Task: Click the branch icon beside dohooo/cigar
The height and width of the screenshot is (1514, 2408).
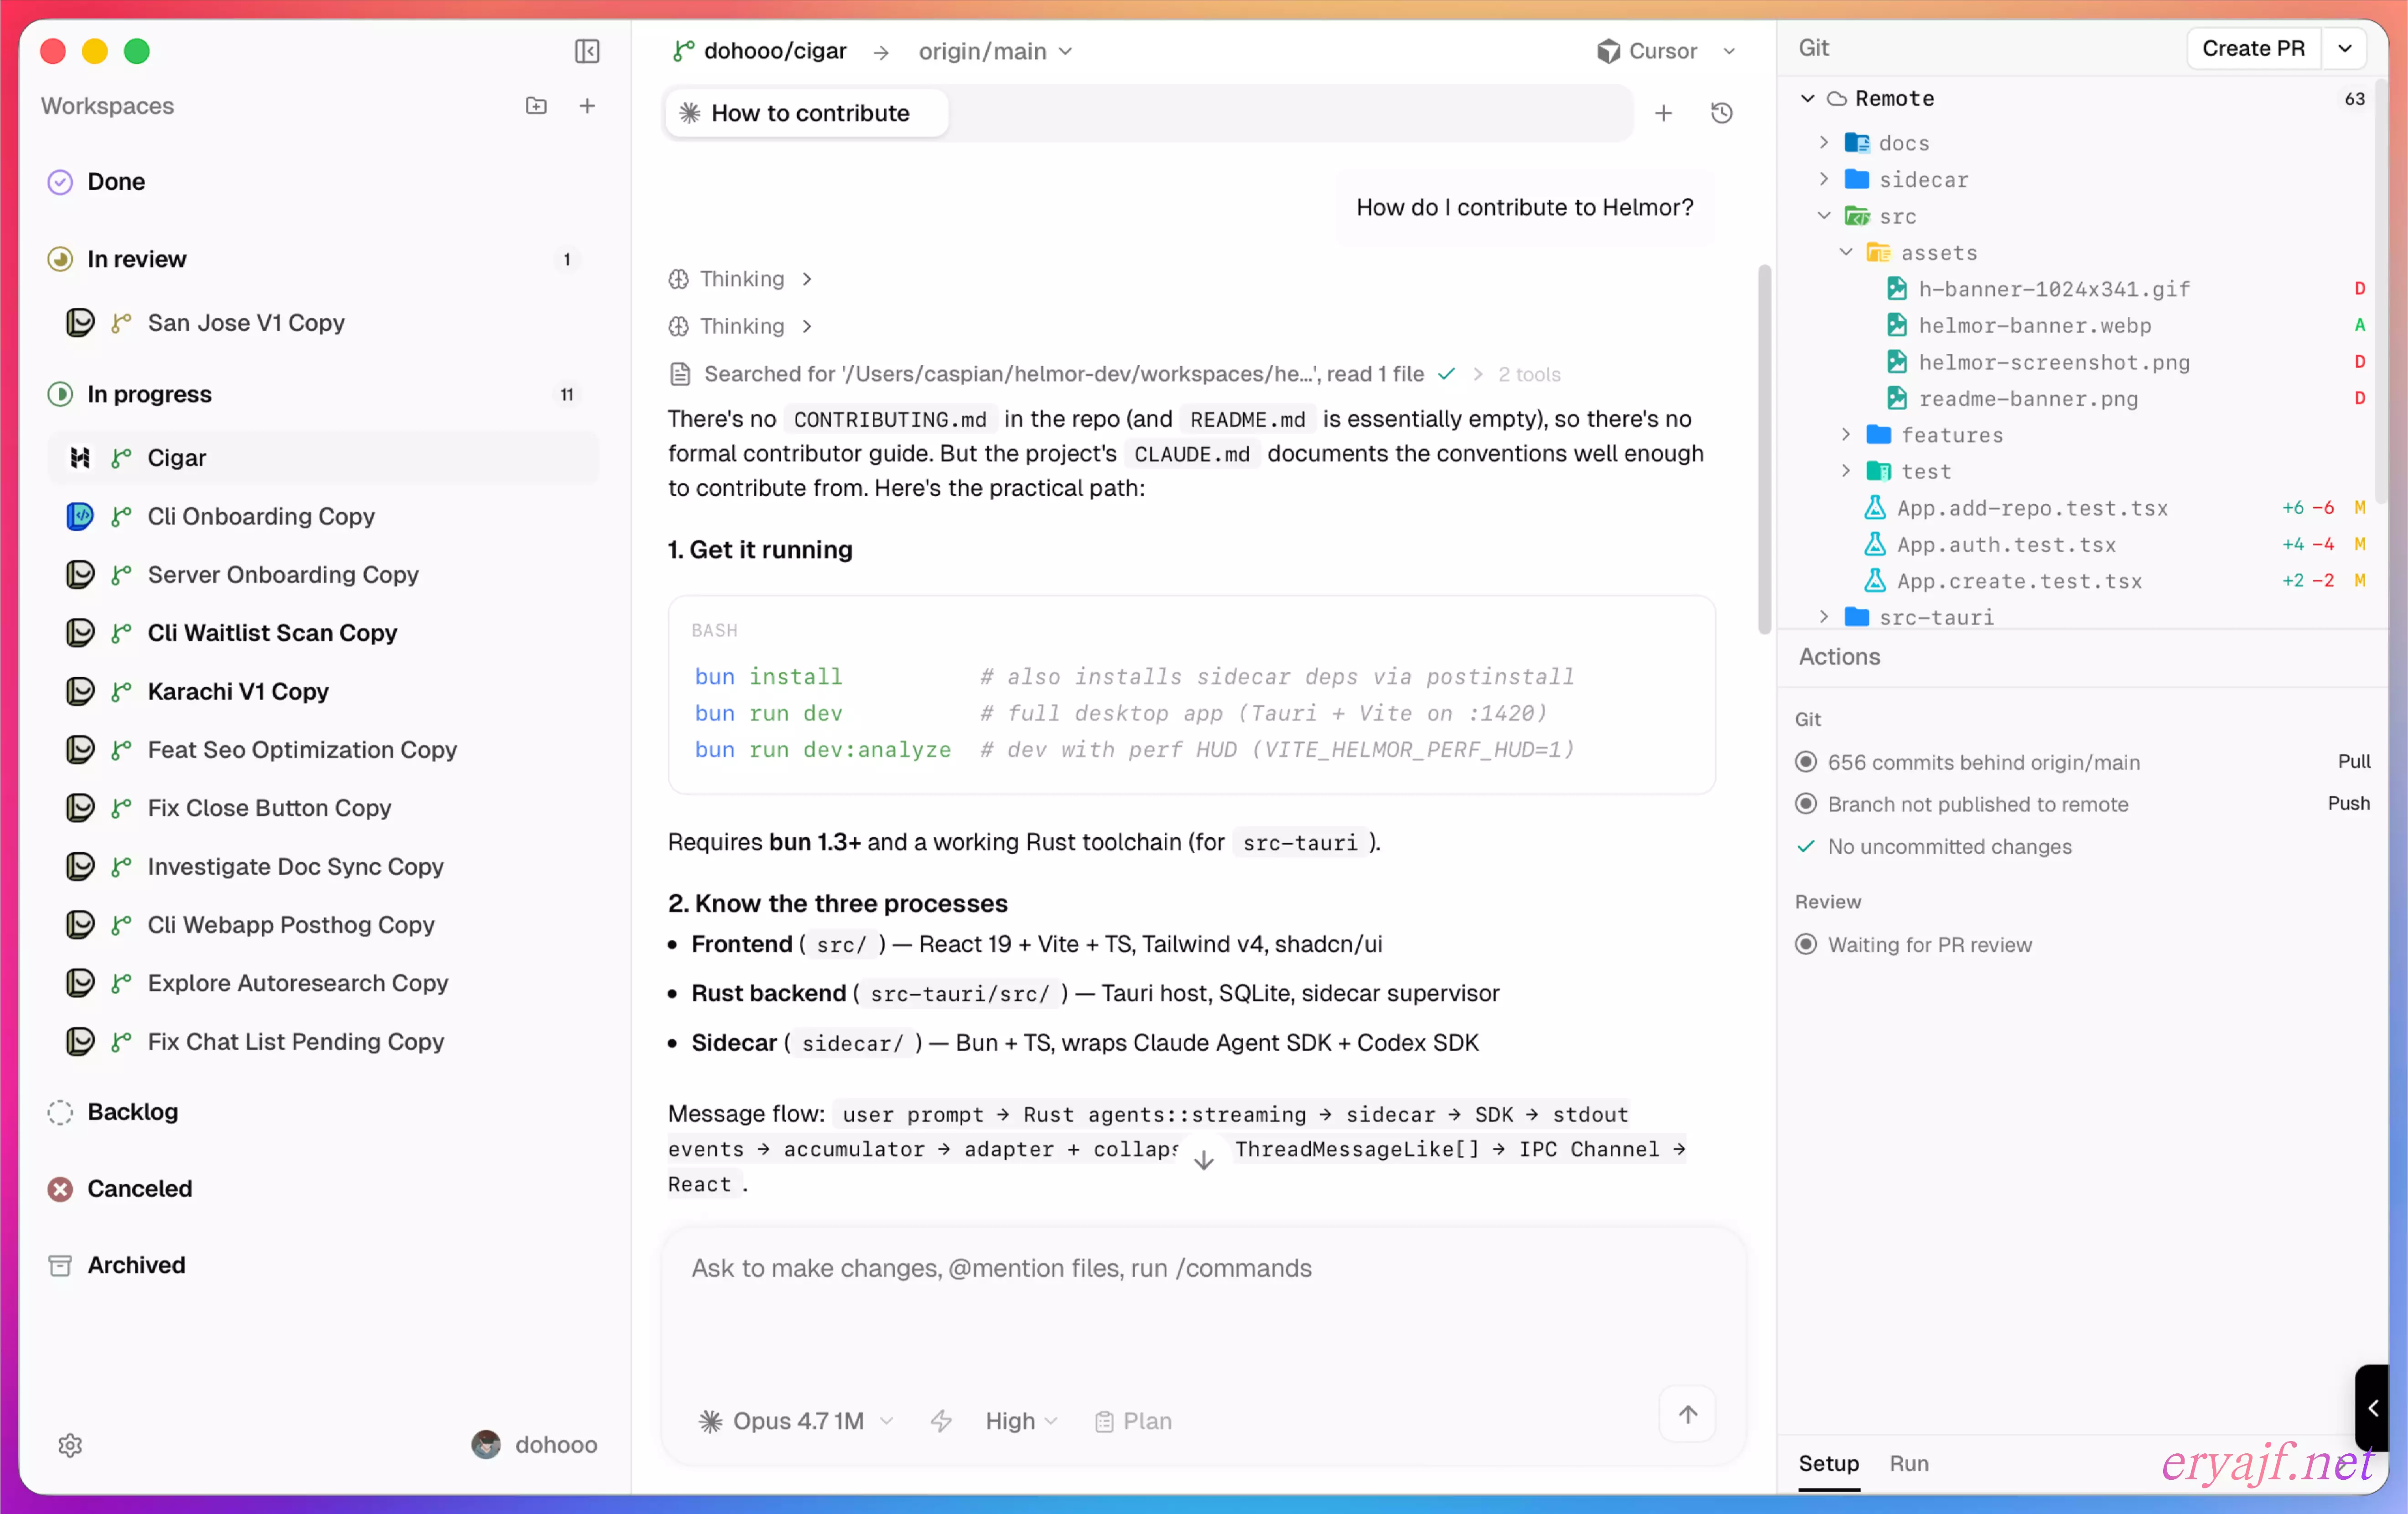Action: [x=683, y=51]
